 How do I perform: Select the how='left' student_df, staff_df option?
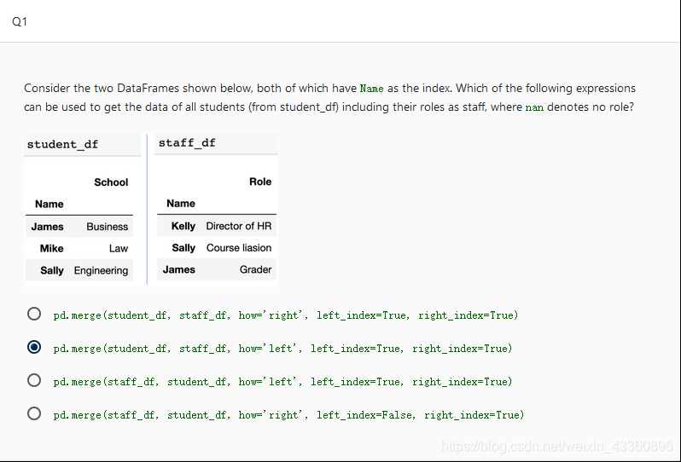tap(34, 347)
